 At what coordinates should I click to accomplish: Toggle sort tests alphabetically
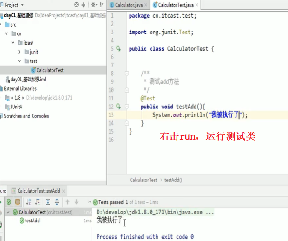pyautogui.click(x=28, y=202)
